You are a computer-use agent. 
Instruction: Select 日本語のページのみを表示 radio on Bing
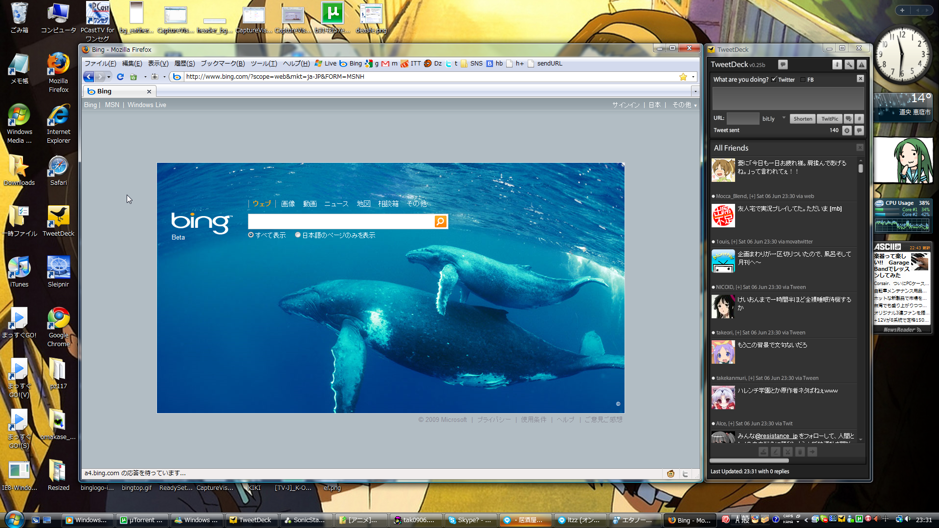(x=298, y=235)
